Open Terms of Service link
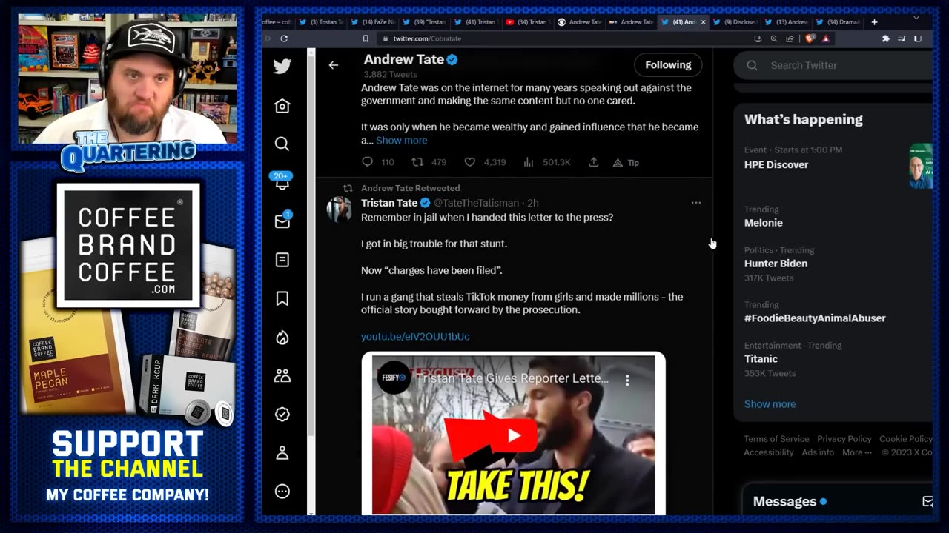Viewport: 949px width, 533px height. click(x=776, y=439)
